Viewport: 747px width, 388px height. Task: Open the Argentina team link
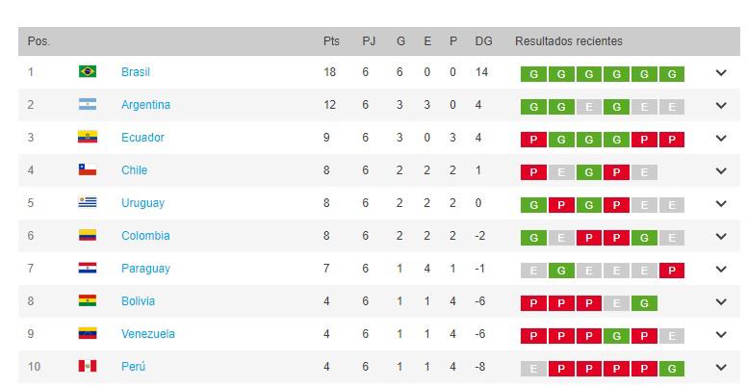[x=145, y=105]
